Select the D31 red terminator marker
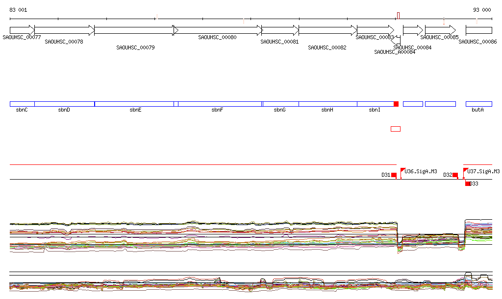This screenshot has width=502, height=299. tap(394, 175)
